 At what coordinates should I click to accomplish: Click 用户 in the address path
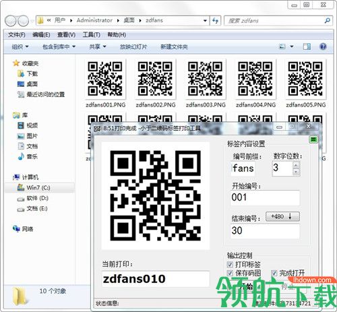point(60,20)
